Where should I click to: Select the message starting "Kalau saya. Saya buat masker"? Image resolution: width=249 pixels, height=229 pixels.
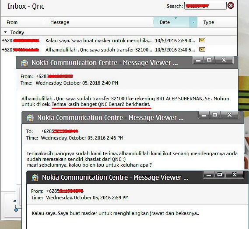98,41
